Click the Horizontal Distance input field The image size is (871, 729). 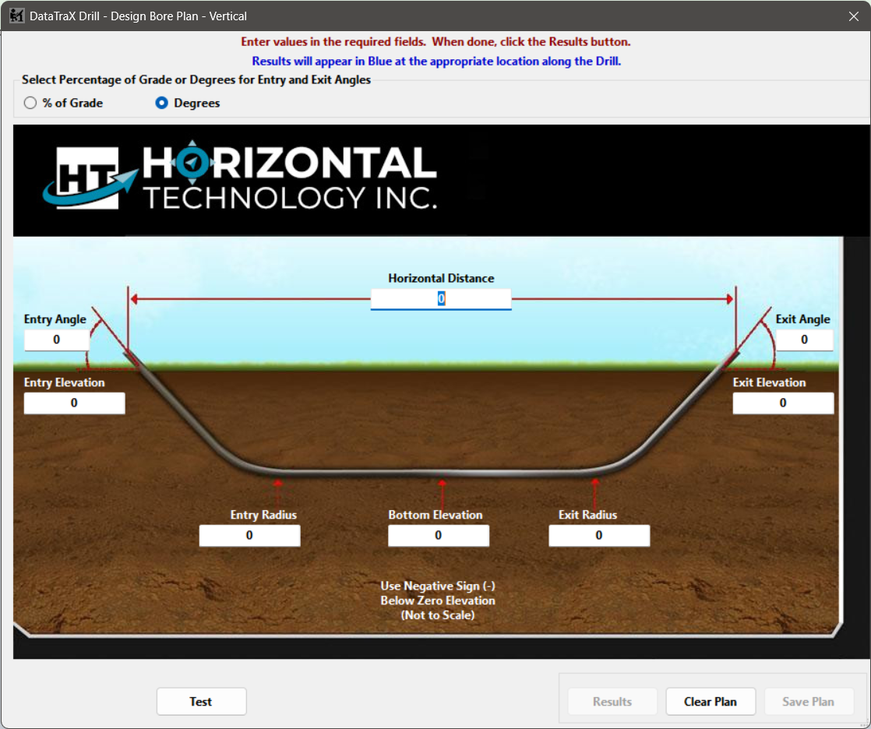[440, 299]
